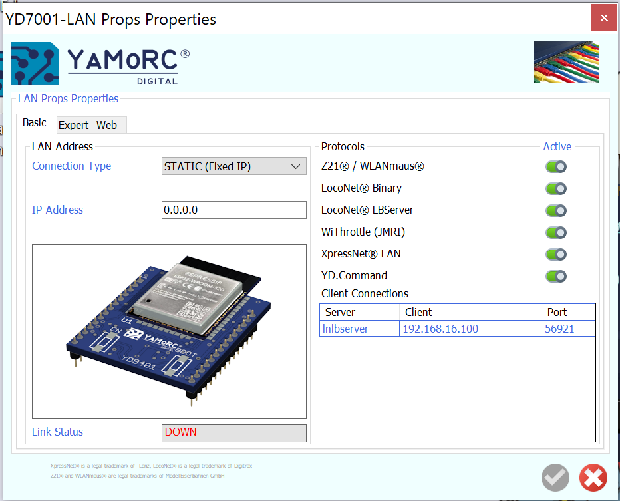
Task: Disable the LocoNet Binary protocol
Action: [556, 189]
